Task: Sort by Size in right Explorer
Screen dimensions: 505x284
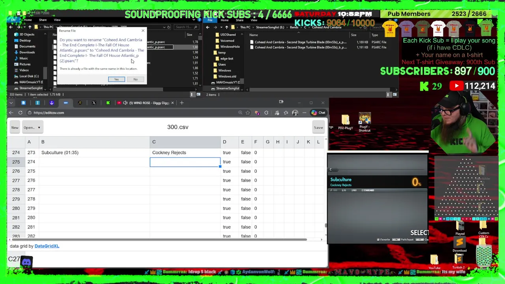Action: [353, 35]
